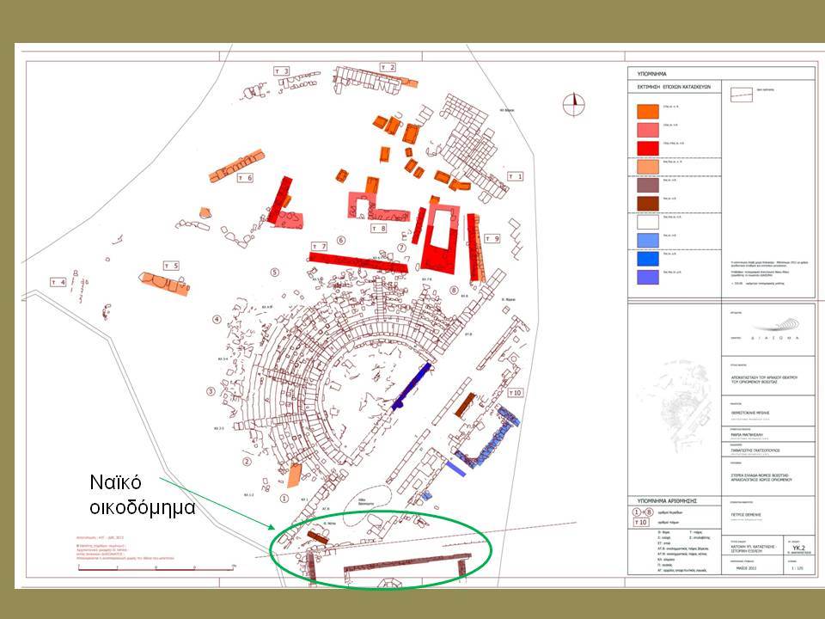Select circled number 2 on the theatre plan
The image size is (825, 619).
click(247, 462)
